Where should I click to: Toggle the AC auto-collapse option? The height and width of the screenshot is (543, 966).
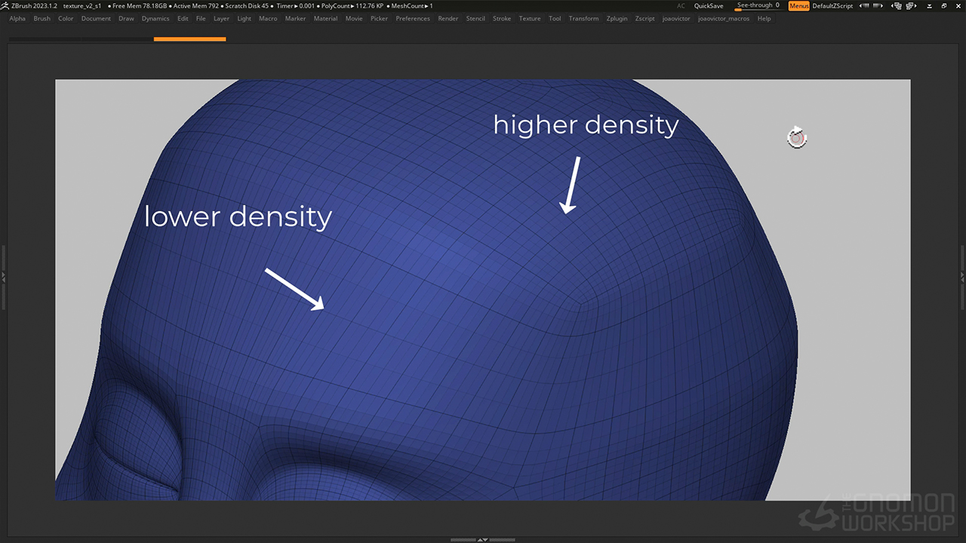681,6
